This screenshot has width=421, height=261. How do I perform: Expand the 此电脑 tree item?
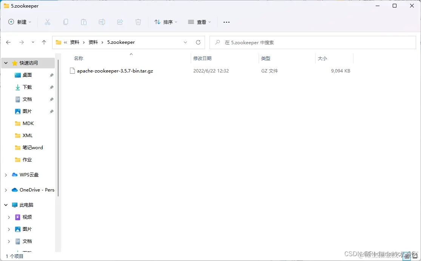[x=6, y=205]
